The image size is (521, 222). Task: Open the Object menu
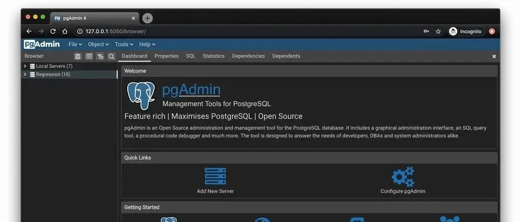coord(98,44)
